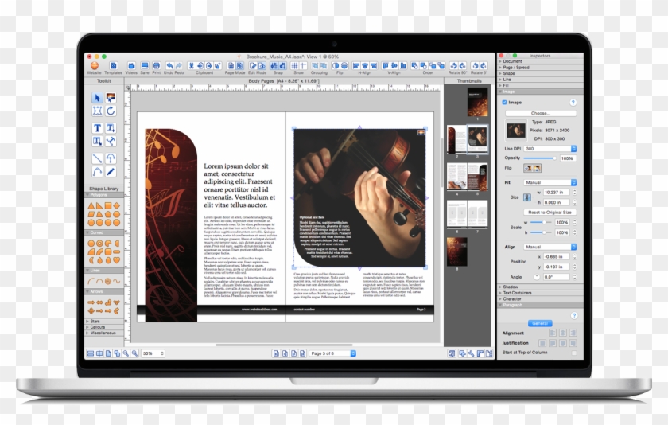Viewport: 668px width, 425px height.
Task: Select the image insert tool in Toolkit
Action: pos(111,98)
